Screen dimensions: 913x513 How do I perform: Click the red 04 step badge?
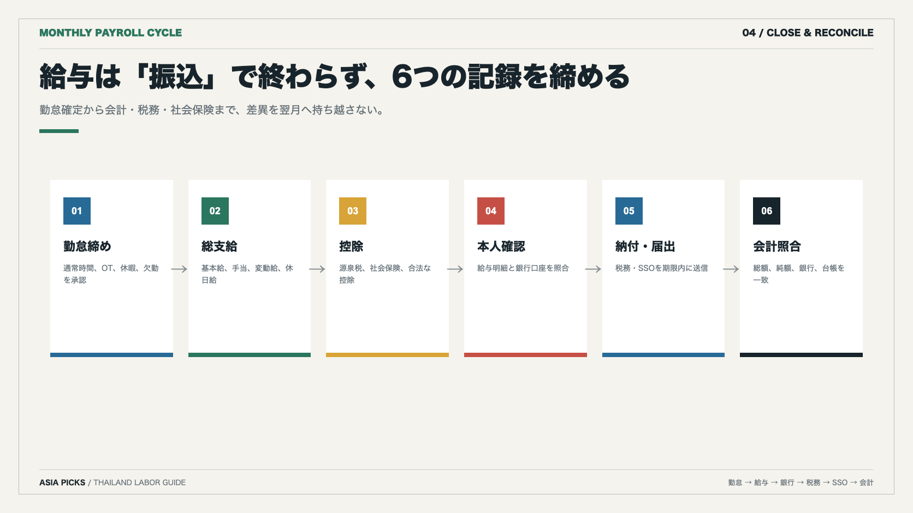point(491,211)
